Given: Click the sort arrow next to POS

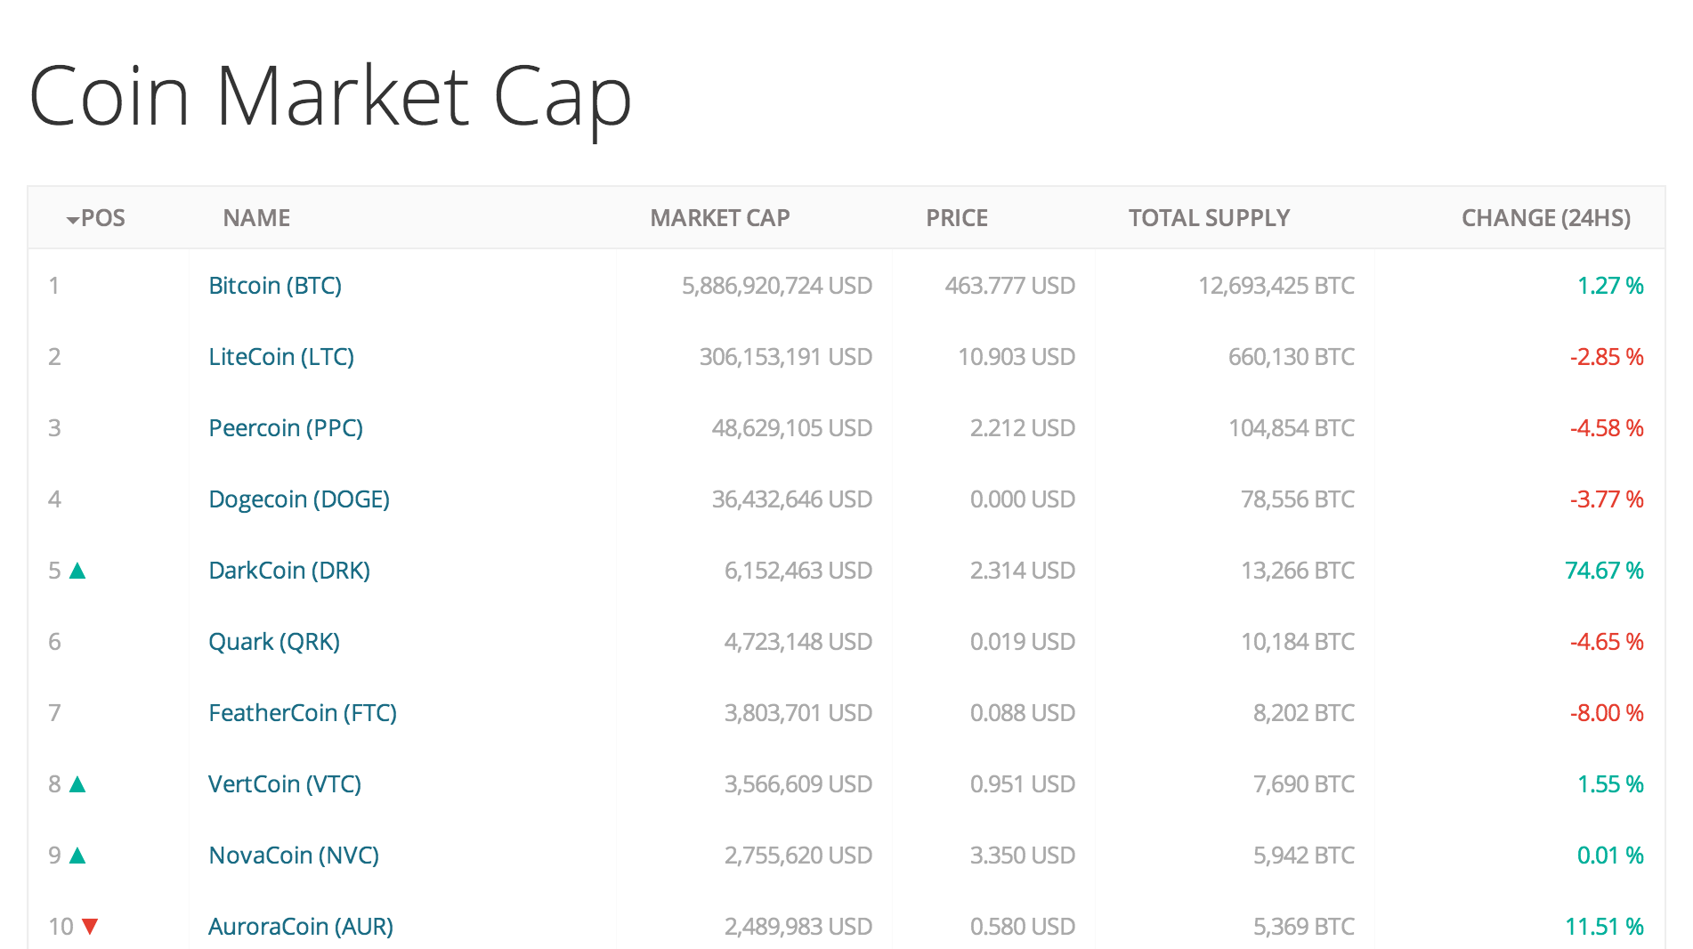Looking at the screenshot, I should tap(72, 219).
